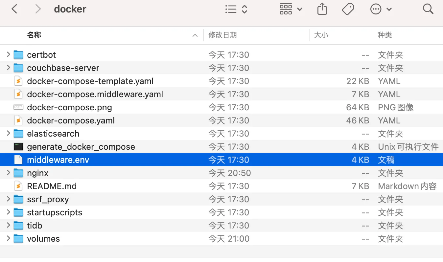Select docker-compose.middleware.yaml file name
Viewport: 443px width, 262px height.
coord(95,94)
